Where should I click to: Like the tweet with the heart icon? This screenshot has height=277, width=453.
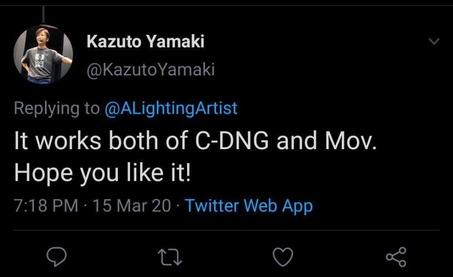tap(283, 257)
